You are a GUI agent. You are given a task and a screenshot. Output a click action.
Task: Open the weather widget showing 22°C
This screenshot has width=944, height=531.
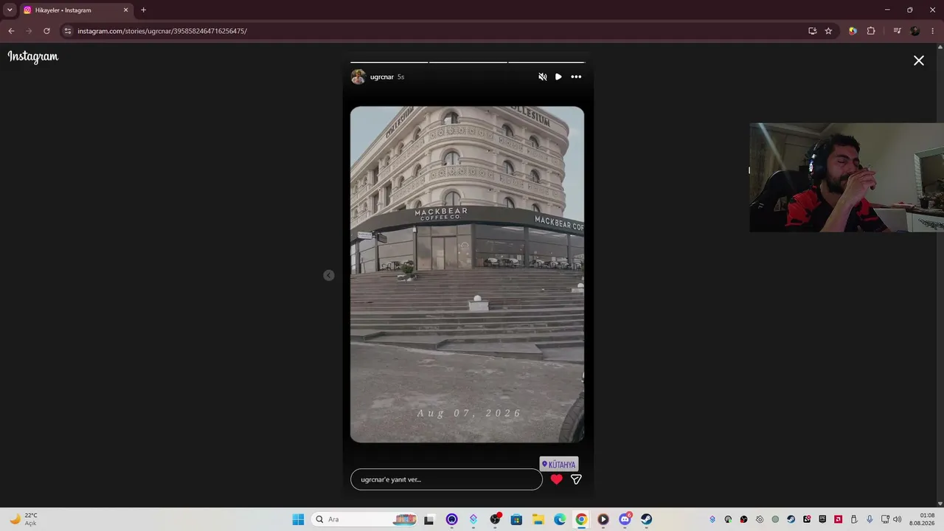(24, 519)
